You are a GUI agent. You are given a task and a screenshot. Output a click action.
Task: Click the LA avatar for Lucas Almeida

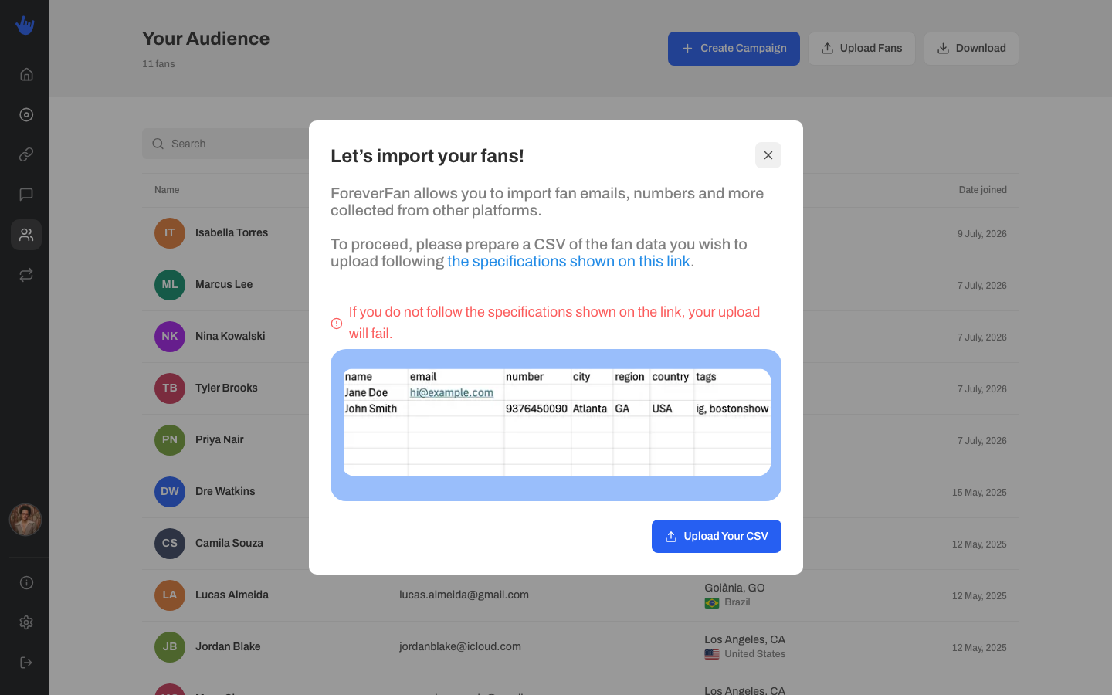tap(170, 595)
